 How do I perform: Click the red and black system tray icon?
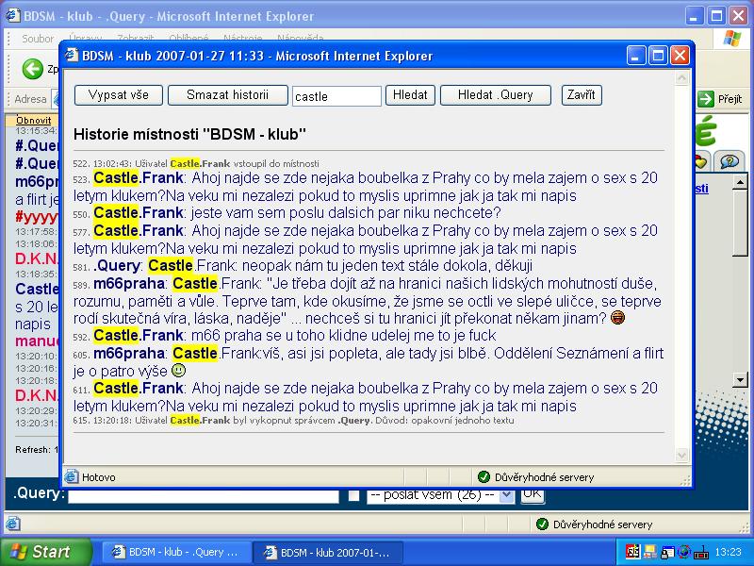coord(632,552)
